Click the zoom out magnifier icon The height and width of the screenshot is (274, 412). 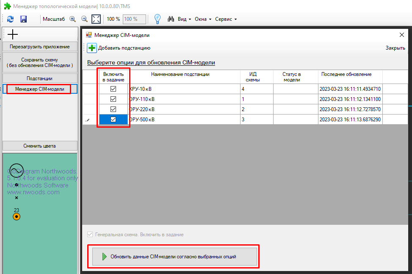coord(84,19)
